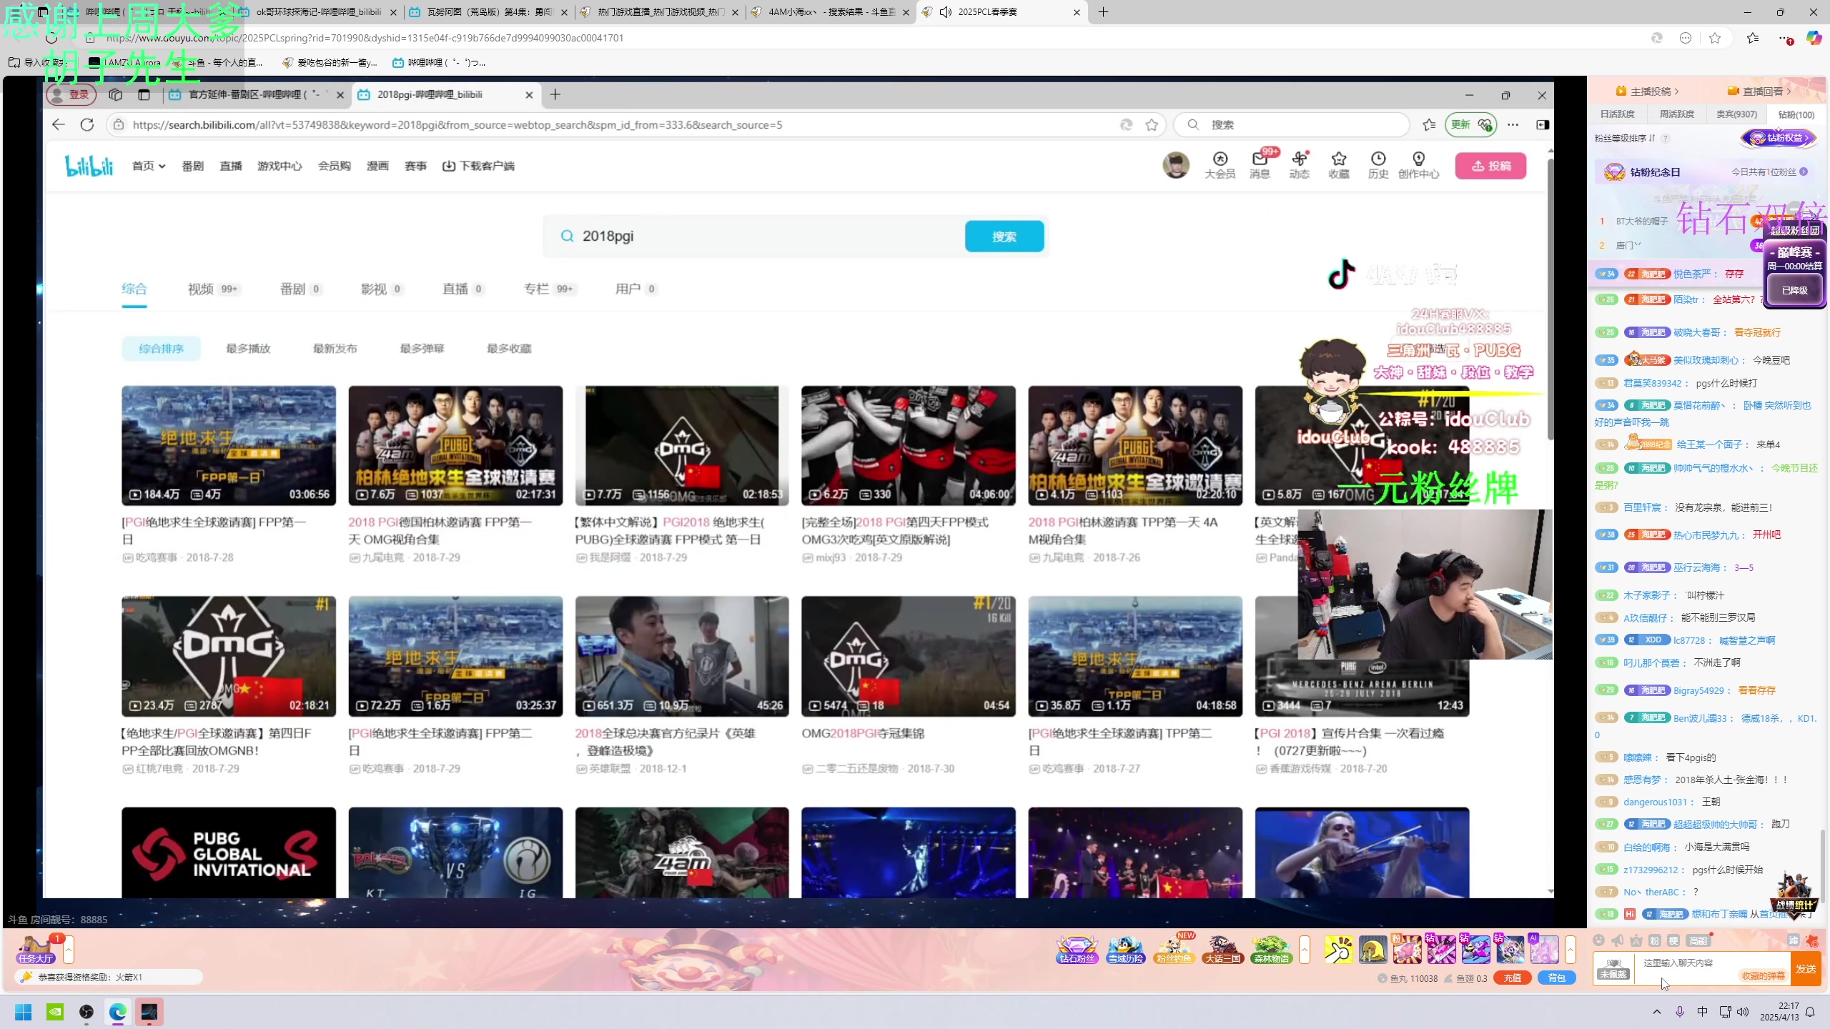The width and height of the screenshot is (1830, 1029).
Task: Open the bilibili logo homepage
Action: tap(89, 166)
